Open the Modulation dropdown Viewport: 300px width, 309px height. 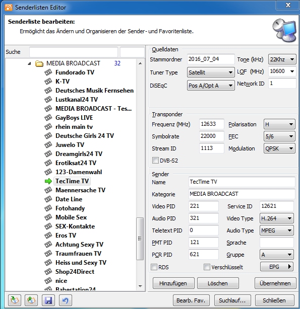pos(279,148)
